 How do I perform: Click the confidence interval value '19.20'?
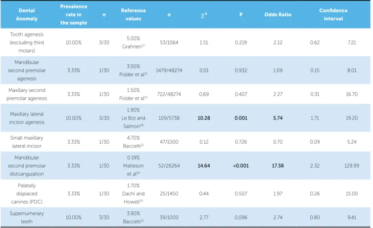click(x=352, y=118)
